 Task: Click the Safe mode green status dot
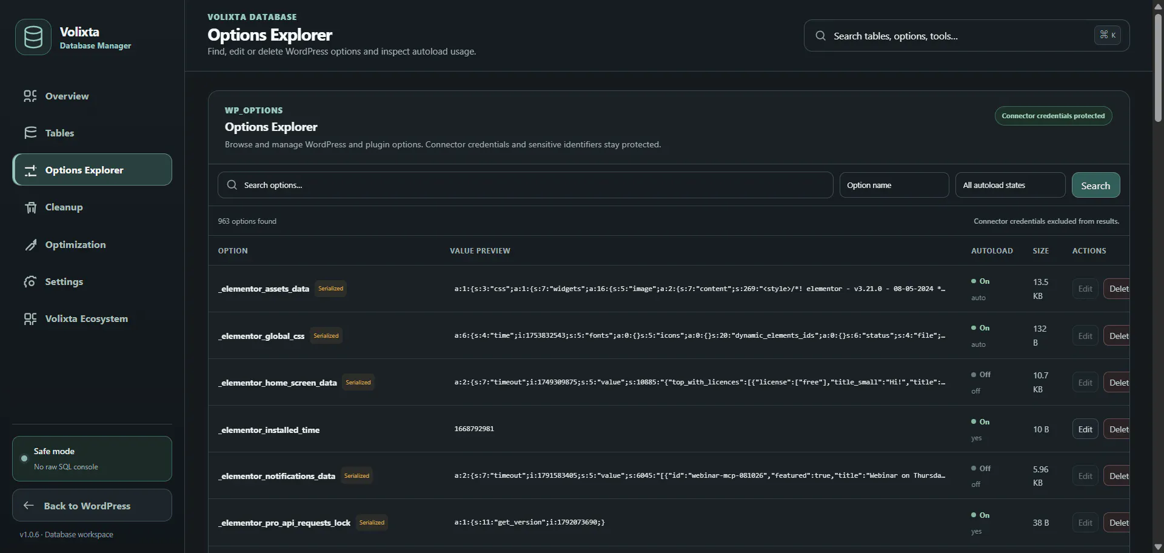tap(24, 458)
